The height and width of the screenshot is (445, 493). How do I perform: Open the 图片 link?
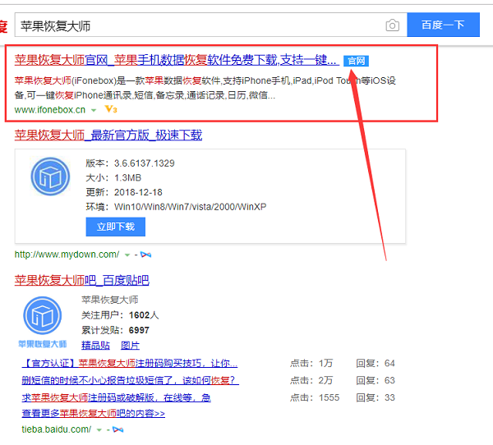coord(130,346)
